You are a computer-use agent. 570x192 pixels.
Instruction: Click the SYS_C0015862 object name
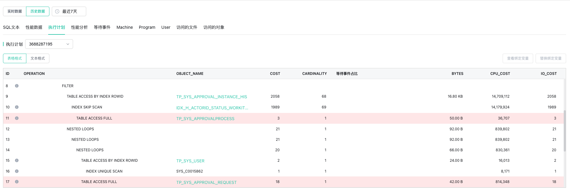tap(190, 171)
